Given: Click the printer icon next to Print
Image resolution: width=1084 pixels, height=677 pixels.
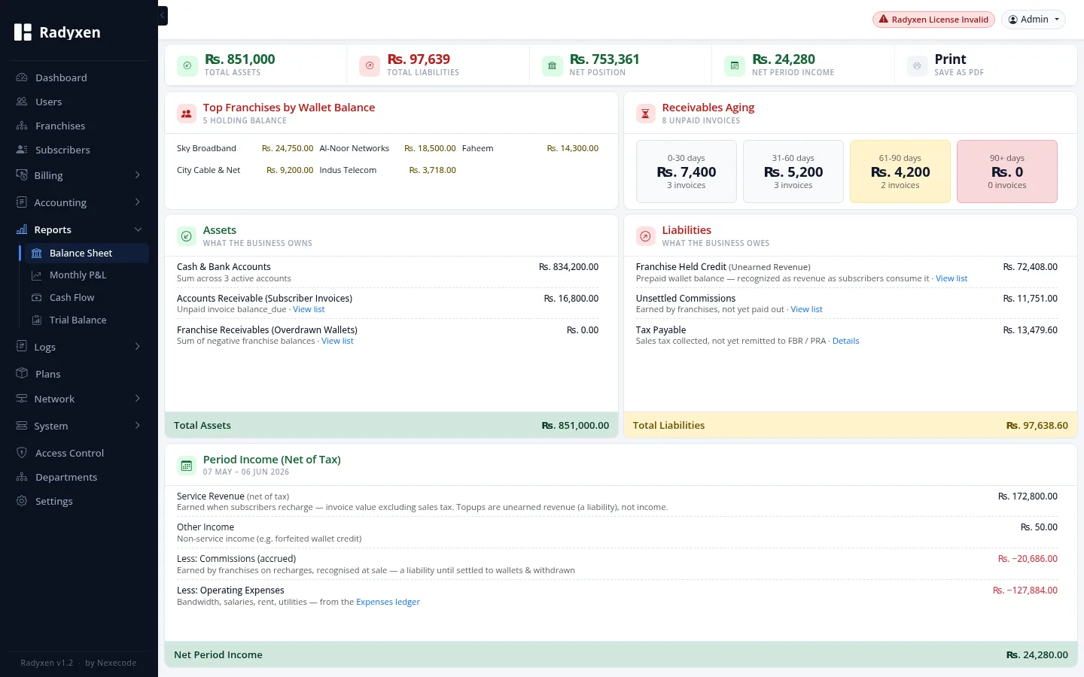Looking at the screenshot, I should 917,65.
